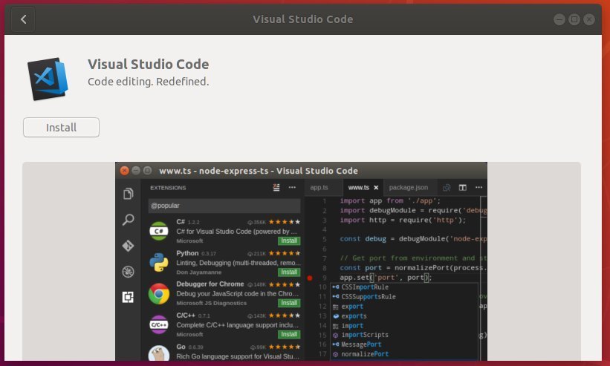Minimize the Ubuntu Software window
The width and height of the screenshot is (610, 366).
(x=559, y=19)
